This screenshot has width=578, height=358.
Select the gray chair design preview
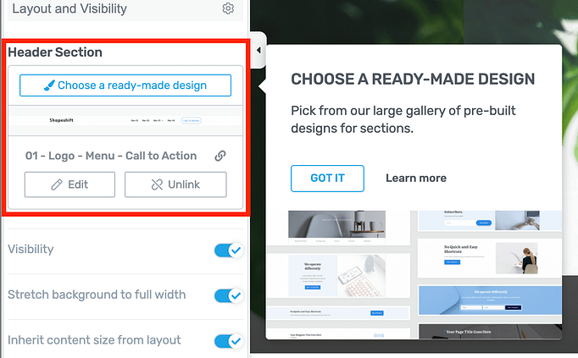point(337,227)
